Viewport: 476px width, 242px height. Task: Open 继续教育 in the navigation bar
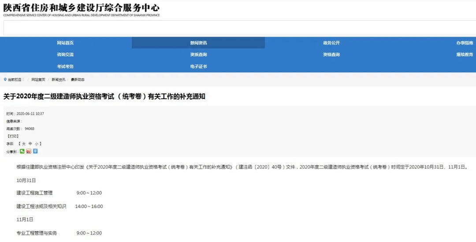tap(465, 55)
